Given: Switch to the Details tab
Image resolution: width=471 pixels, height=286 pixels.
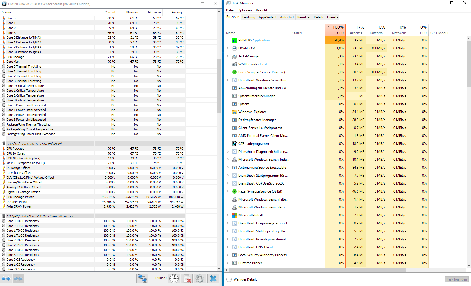Looking at the screenshot, I should pyautogui.click(x=319, y=17).
